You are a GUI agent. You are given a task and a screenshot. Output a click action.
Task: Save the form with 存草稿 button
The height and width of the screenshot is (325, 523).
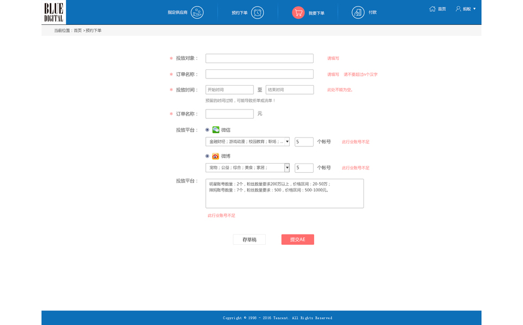[249, 239]
